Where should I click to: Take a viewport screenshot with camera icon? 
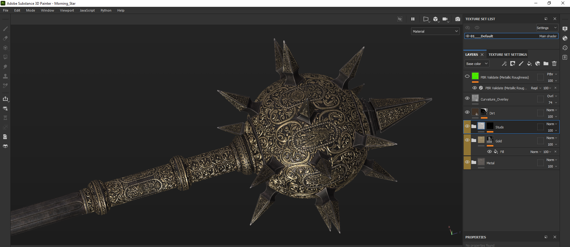(x=458, y=19)
